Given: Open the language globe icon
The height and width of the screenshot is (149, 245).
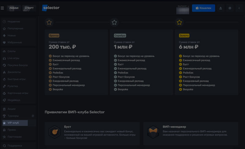Looking at the screenshot, I should [x=230, y=8].
